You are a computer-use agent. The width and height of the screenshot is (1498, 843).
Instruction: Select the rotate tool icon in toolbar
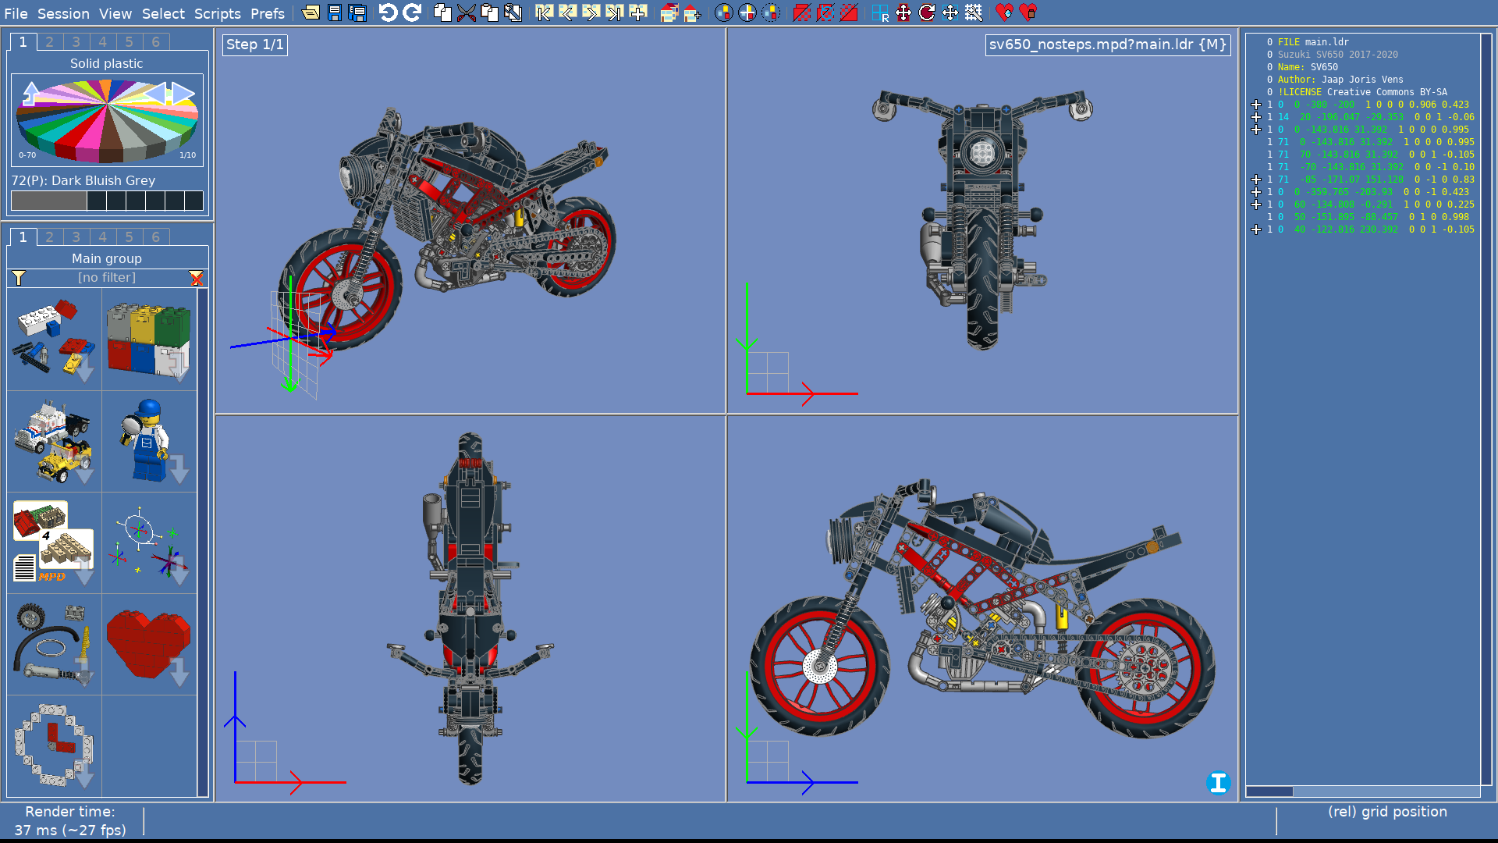[x=926, y=12]
